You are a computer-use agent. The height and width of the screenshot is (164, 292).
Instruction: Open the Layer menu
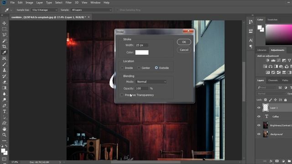click(x=40, y=3)
